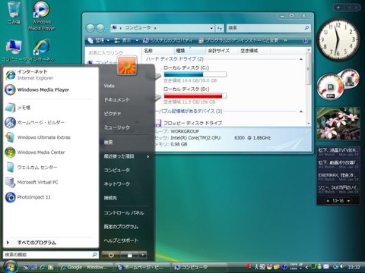This screenshot has width=365, height=273.
Task: Select the インターネット desktop shortcut
Action: pyautogui.click(x=42, y=51)
